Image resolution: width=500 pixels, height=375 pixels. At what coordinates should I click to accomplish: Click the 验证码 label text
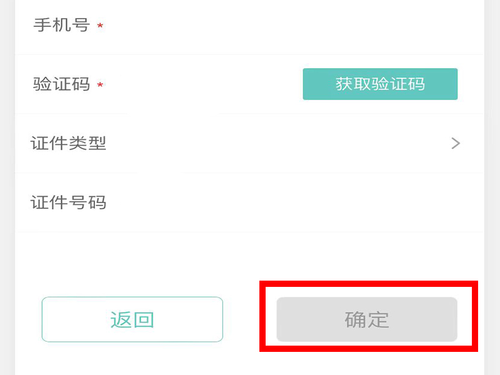[x=61, y=84]
